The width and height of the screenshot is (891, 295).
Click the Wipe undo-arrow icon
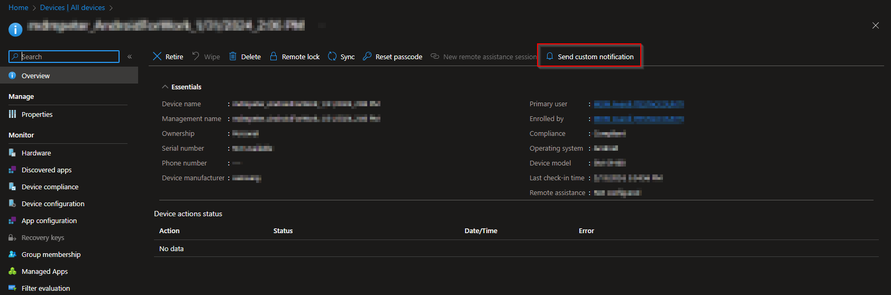tap(196, 56)
